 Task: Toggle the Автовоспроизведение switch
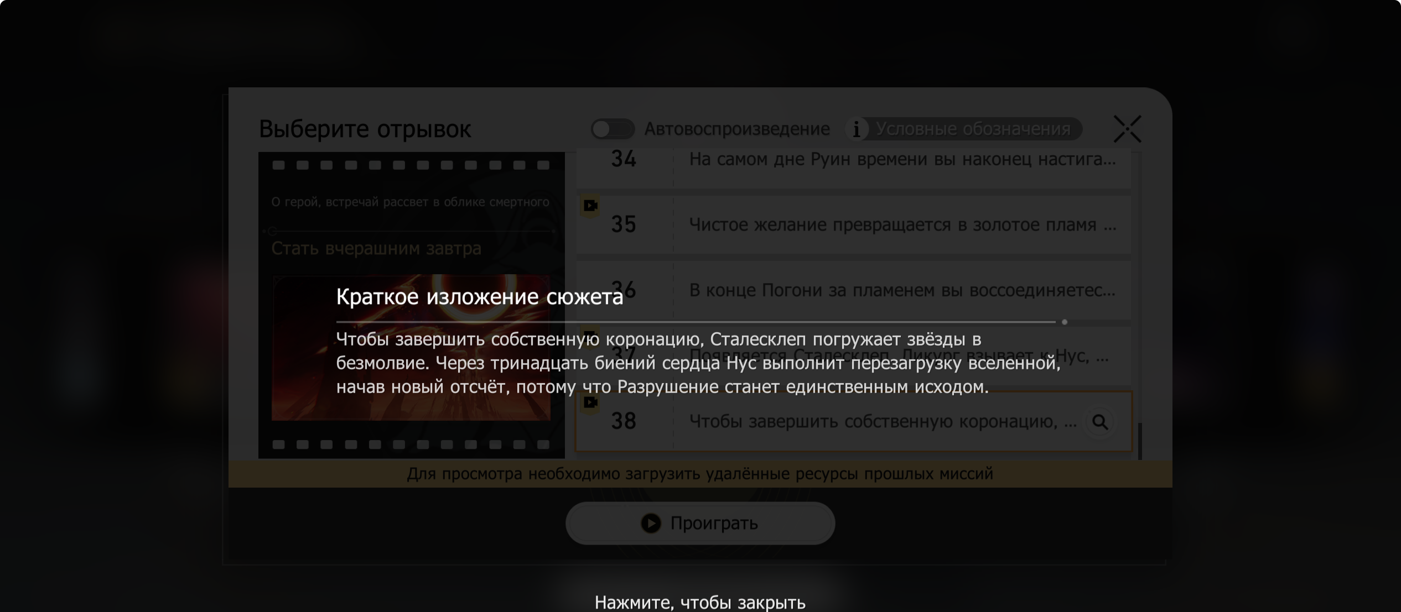point(612,129)
